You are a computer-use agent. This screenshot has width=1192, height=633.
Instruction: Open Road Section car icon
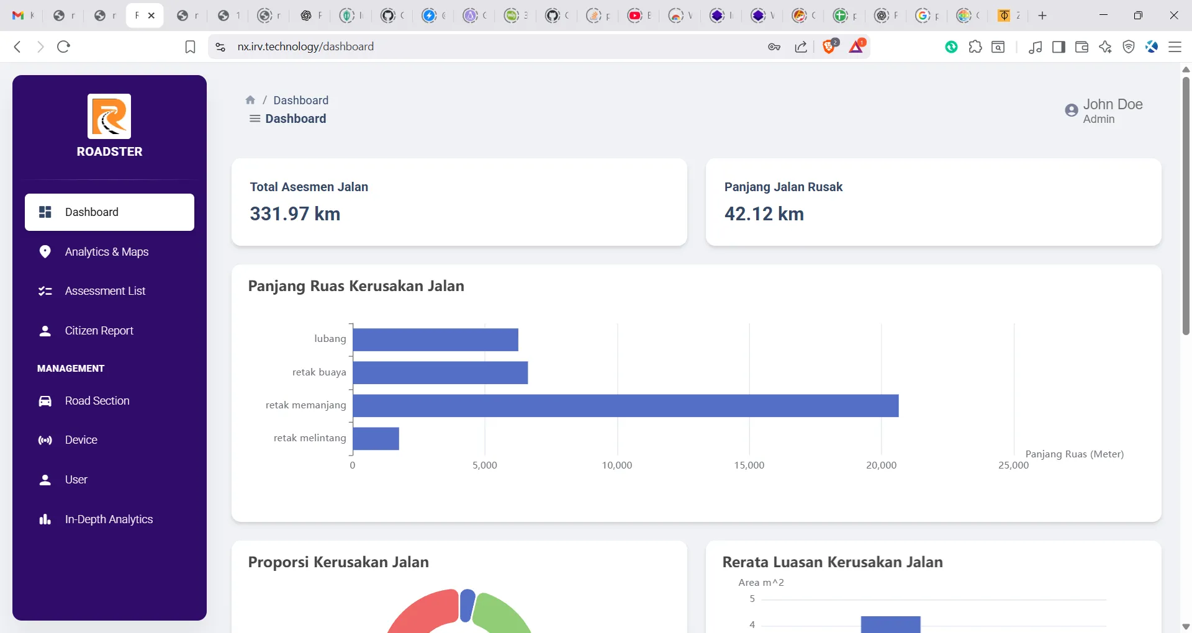(x=45, y=401)
